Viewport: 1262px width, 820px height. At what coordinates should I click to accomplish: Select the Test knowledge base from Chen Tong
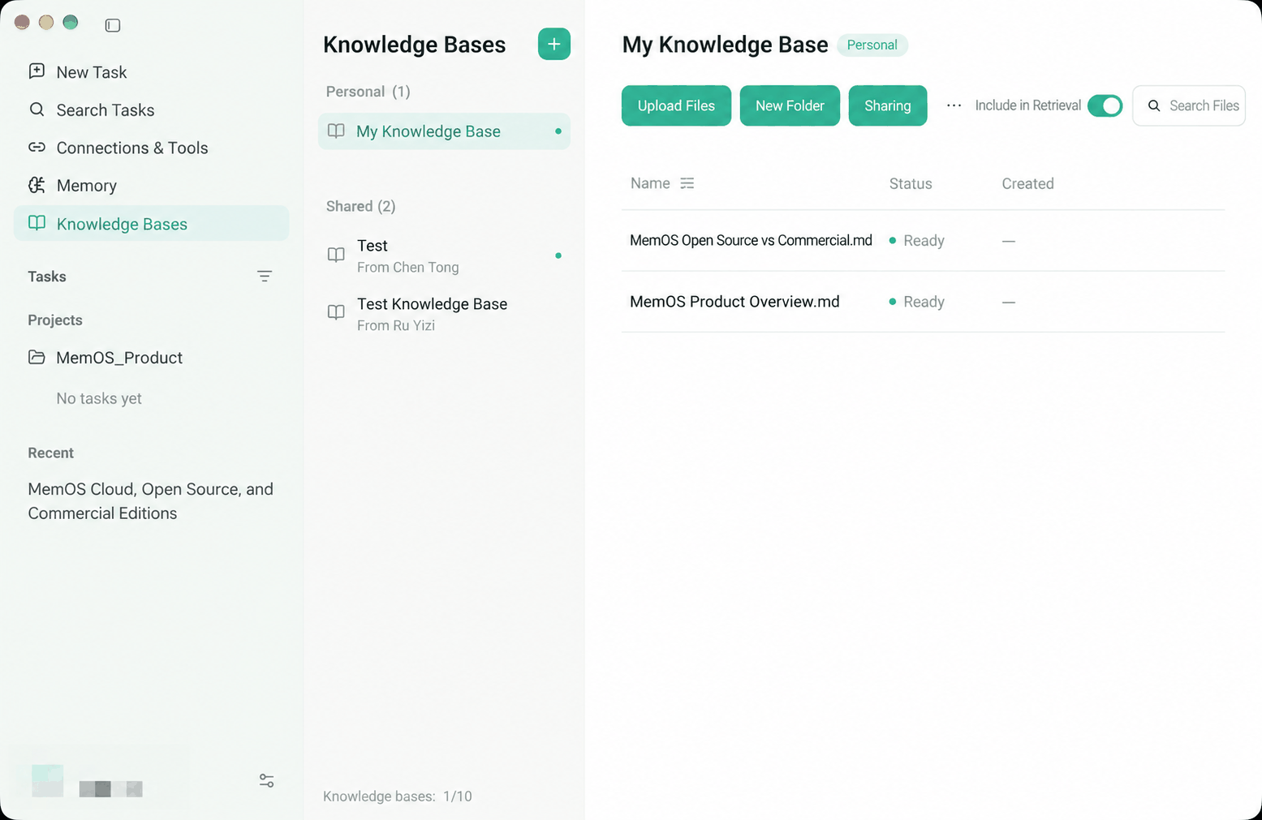pyautogui.click(x=444, y=255)
